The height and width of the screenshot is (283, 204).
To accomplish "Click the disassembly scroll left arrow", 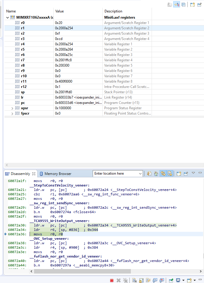I will click(x=31, y=271).
